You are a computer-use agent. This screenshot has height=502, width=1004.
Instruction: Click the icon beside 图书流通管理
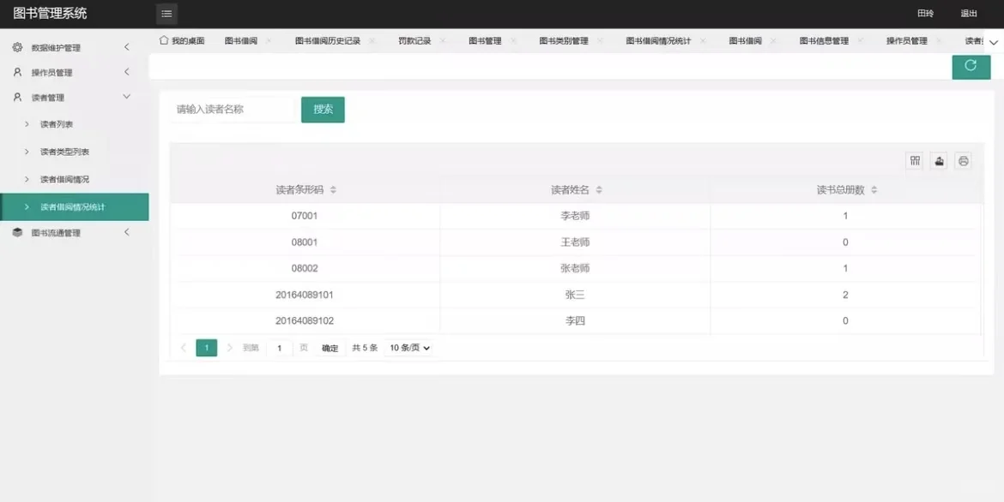click(19, 232)
